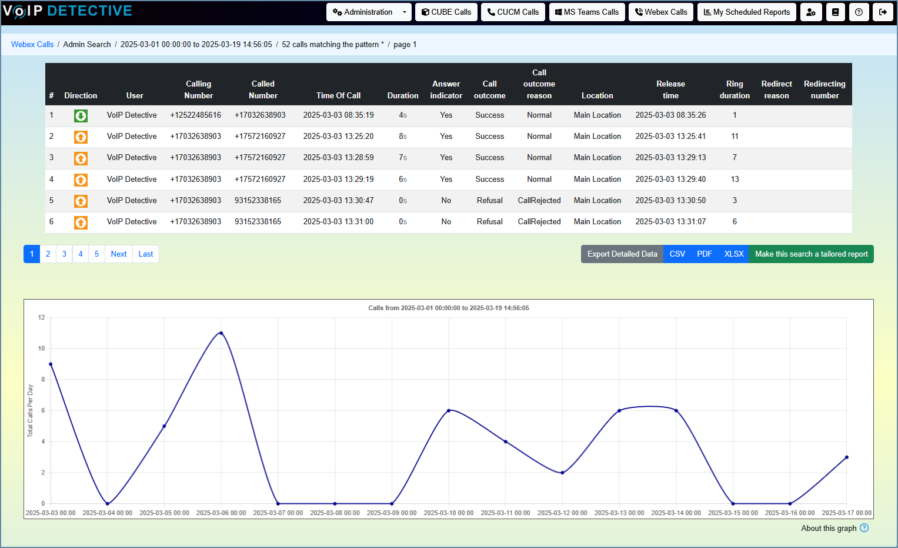Click the Release time column header
898x548 pixels.
tap(670, 89)
